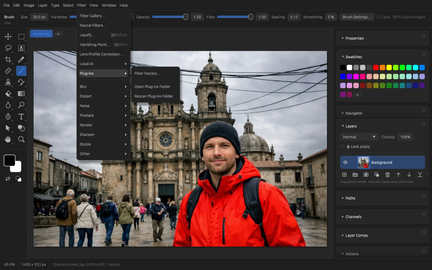Adjust the brush Flow slider
Viewport: 432px width, 270px height.
[x=235, y=17]
